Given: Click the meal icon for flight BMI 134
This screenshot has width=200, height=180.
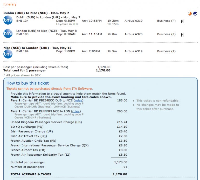Looking at the screenshot, I should click(x=182, y=21).
